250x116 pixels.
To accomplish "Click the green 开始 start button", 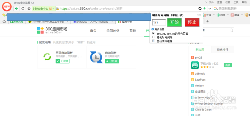I will [x=174, y=22].
